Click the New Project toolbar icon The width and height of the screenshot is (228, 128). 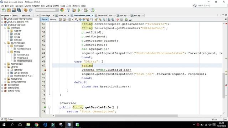coord(9,10)
